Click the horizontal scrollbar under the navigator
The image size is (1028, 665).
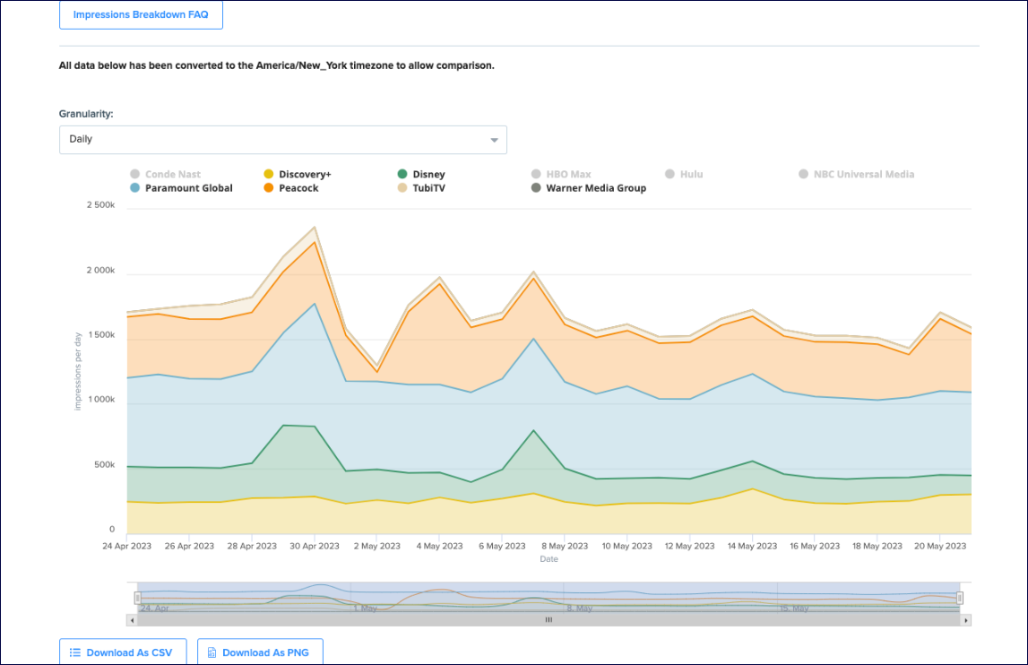[x=549, y=618]
